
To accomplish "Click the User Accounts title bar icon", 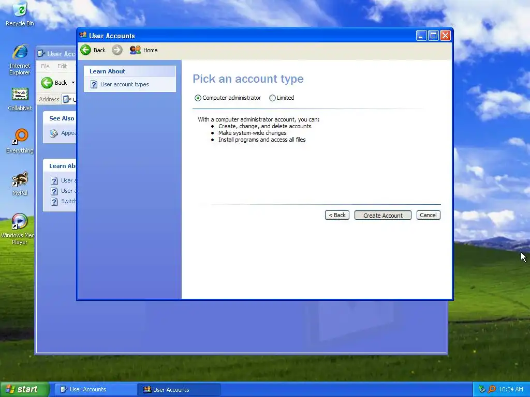I will pos(83,35).
